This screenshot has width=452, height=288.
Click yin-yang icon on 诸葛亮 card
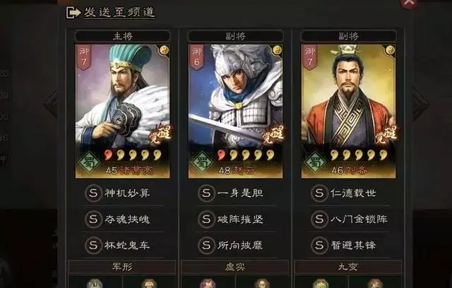[164, 50]
